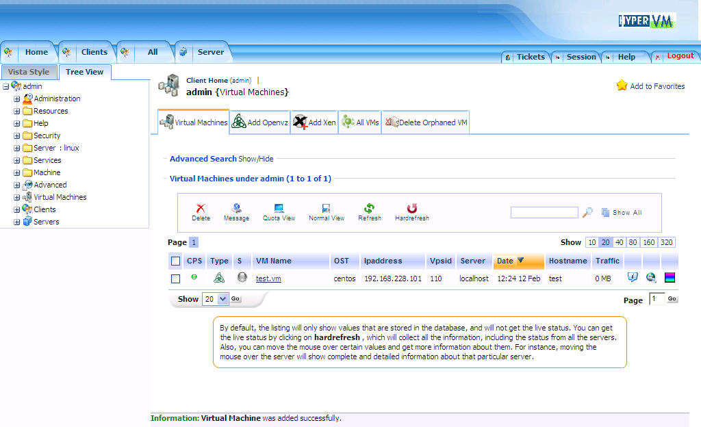Click the Add to Favorites star

tap(622, 86)
